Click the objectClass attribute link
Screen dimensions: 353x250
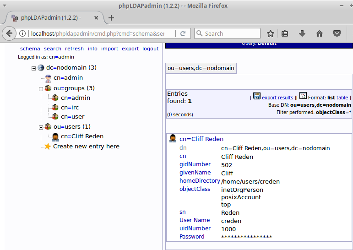click(x=195, y=189)
